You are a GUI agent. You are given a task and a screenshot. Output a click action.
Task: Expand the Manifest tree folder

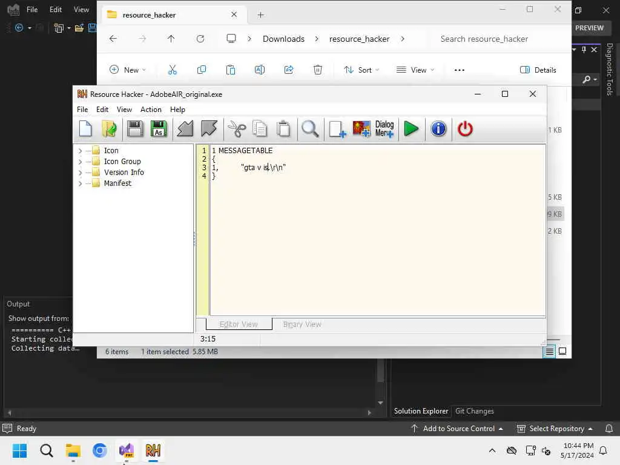tap(81, 183)
